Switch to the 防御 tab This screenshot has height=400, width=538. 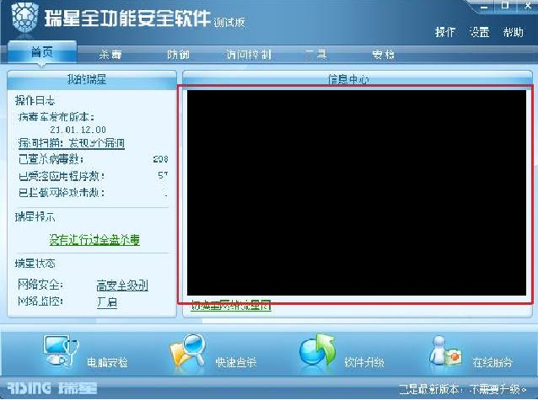[x=178, y=55]
